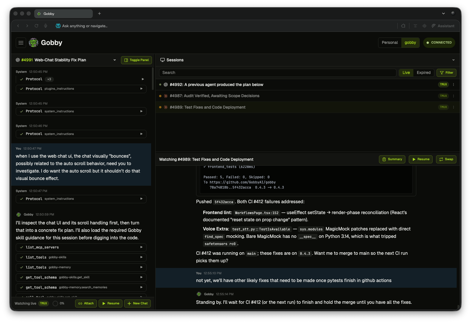The height and width of the screenshot is (323, 471).
Task: Click the Ask anything or navigate address bar
Action: click(85, 26)
